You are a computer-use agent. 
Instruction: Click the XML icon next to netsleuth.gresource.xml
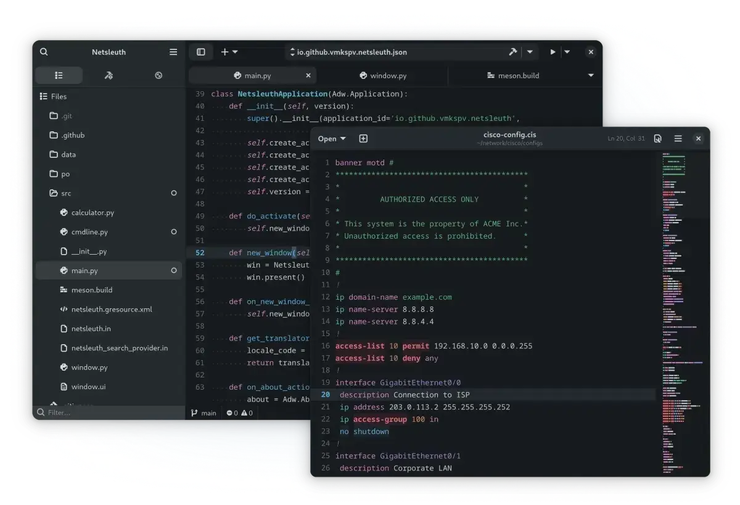tap(64, 309)
